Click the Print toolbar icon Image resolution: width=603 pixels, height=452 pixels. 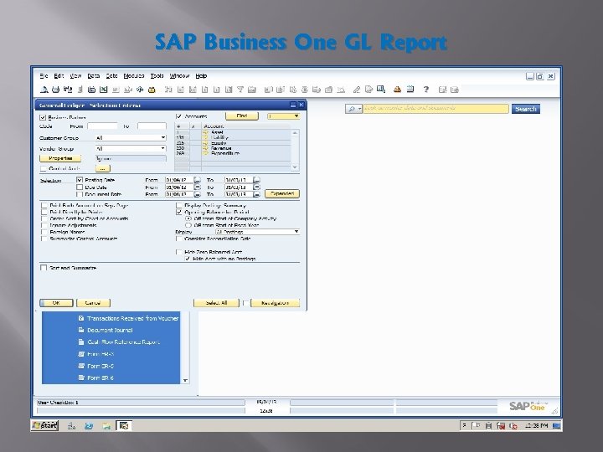click(x=56, y=90)
